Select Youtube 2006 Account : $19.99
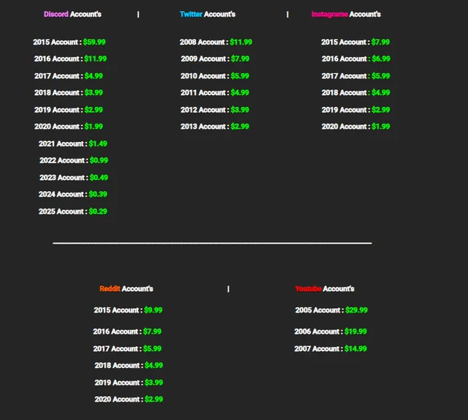Viewport: 468px width, 420px height. tap(331, 331)
